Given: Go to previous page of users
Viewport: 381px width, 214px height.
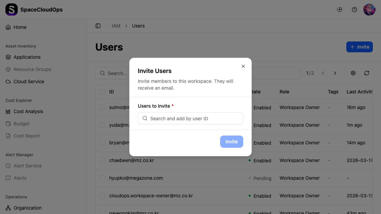Looking at the screenshot, I should coord(323,73).
